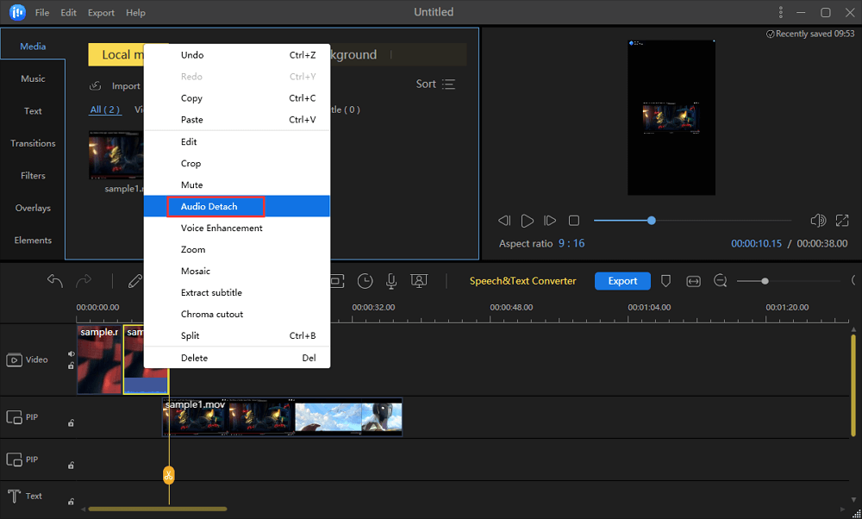Viewport: 862px width, 519px height.
Task: Switch to the Music tab
Action: pyautogui.click(x=33, y=78)
